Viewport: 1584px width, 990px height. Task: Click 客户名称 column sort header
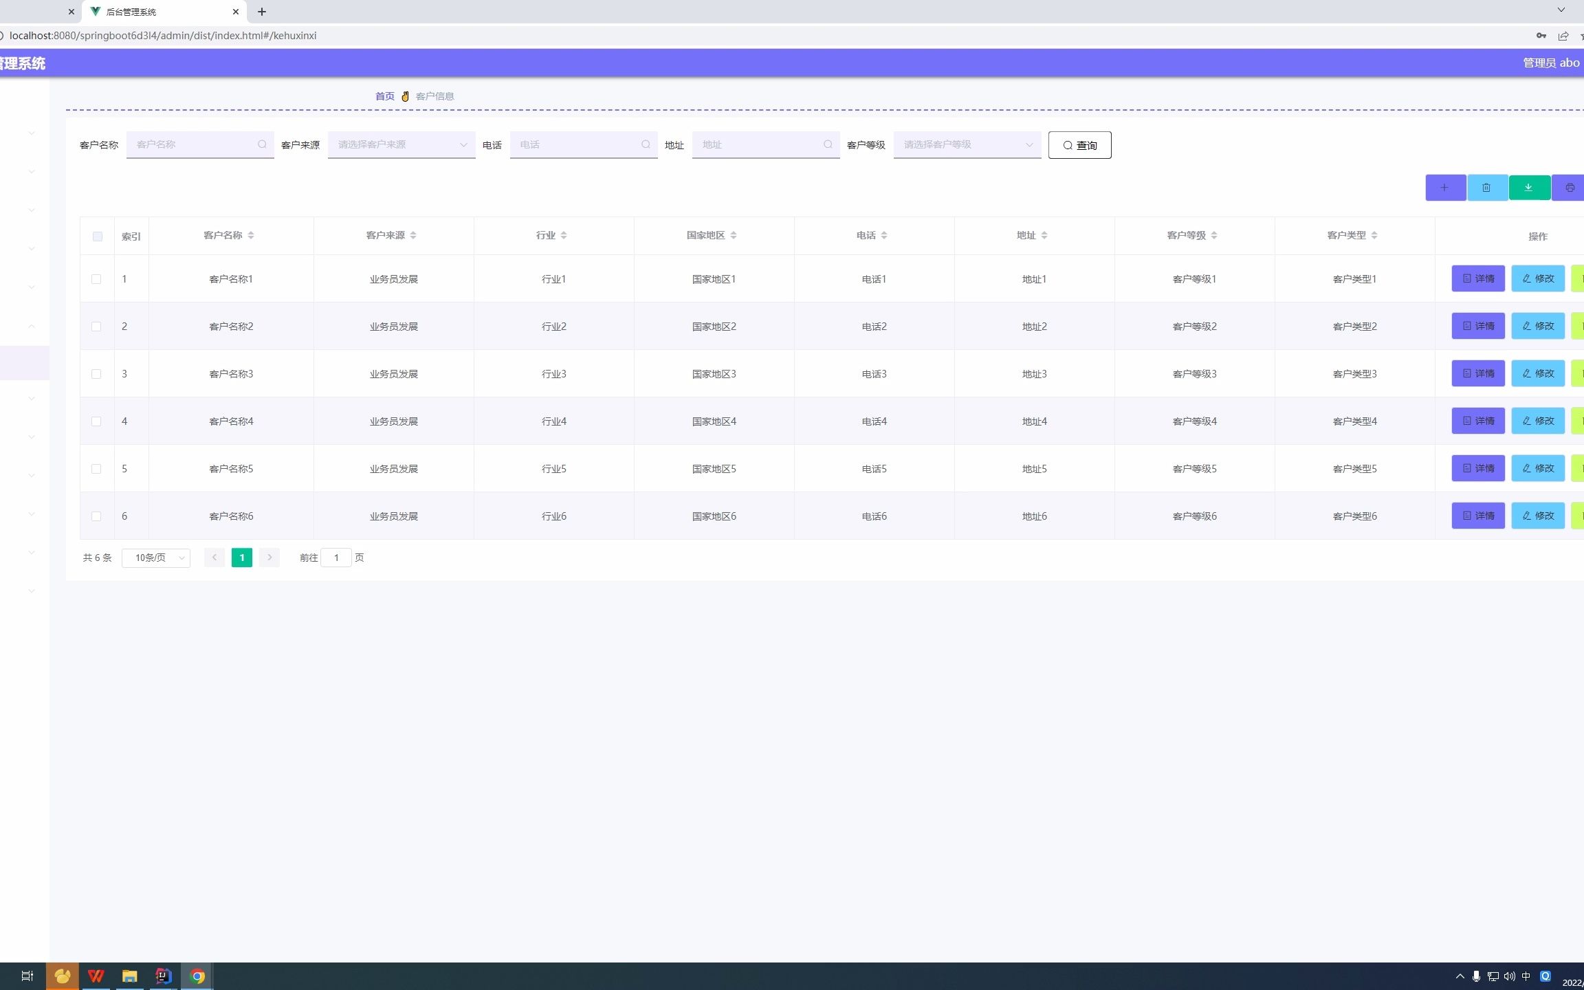coord(228,235)
